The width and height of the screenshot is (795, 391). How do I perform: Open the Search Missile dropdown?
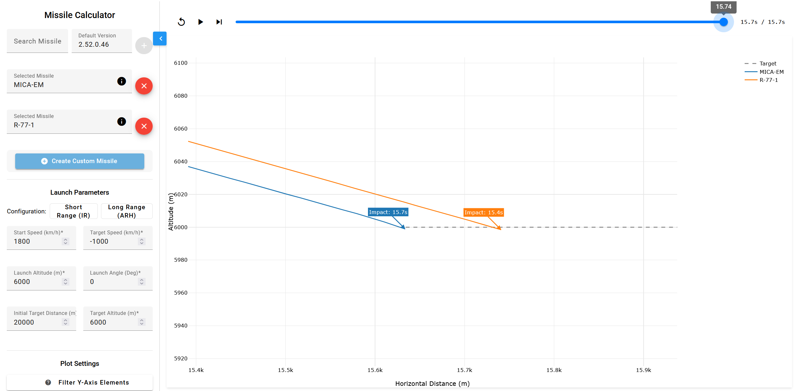click(37, 41)
